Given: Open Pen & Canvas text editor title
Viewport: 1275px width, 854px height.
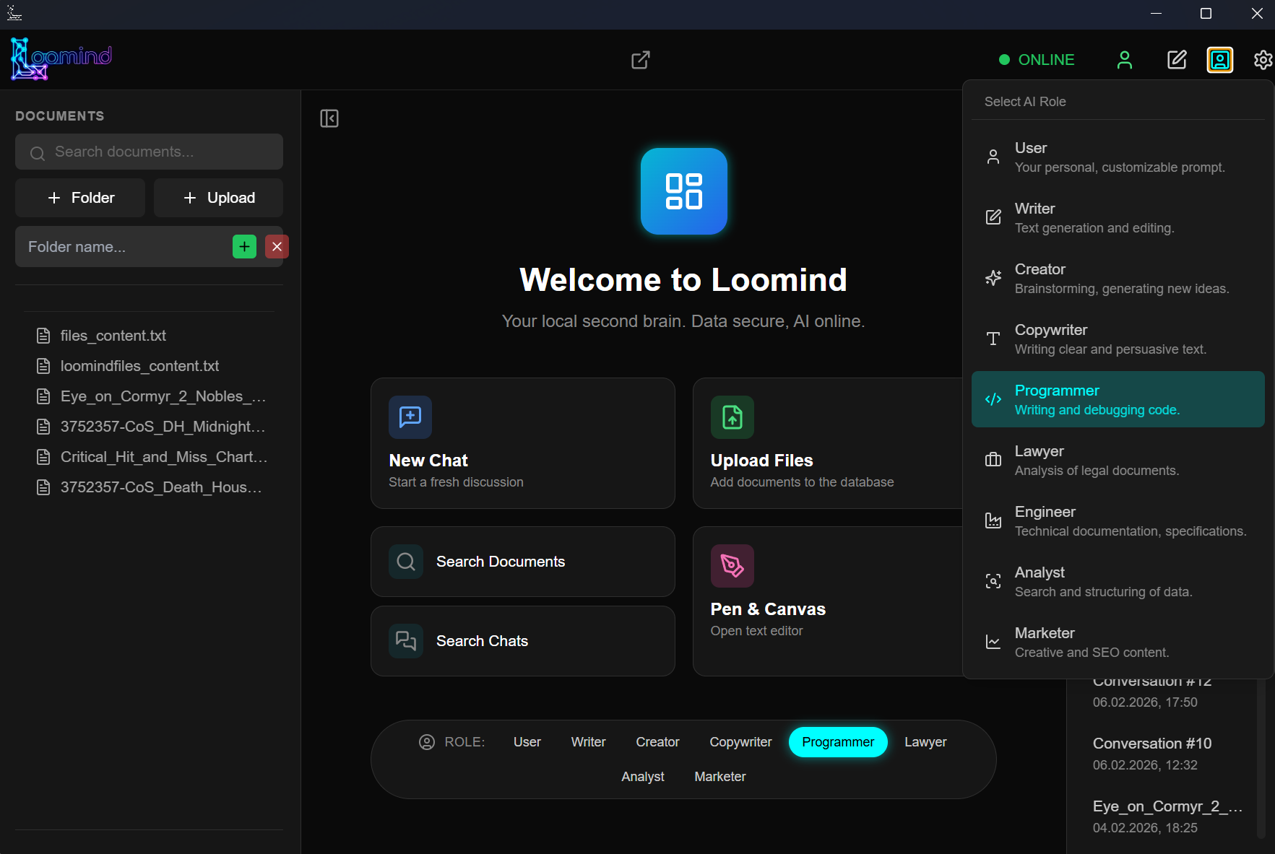Looking at the screenshot, I should (768, 609).
